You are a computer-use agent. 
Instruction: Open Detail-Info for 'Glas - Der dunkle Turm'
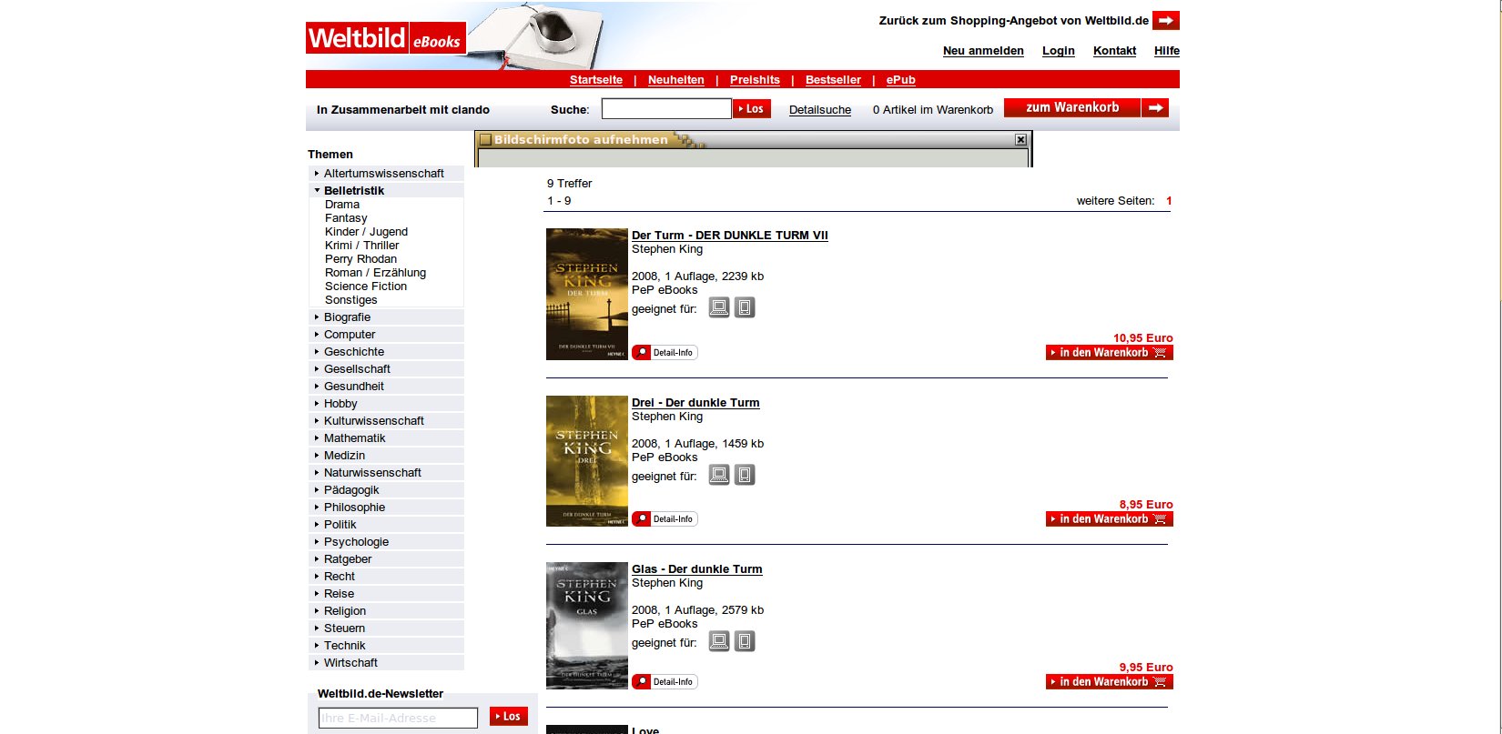(x=665, y=682)
